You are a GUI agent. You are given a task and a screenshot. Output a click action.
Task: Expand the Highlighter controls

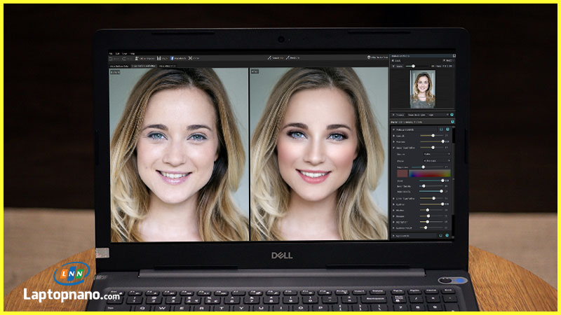394,222
